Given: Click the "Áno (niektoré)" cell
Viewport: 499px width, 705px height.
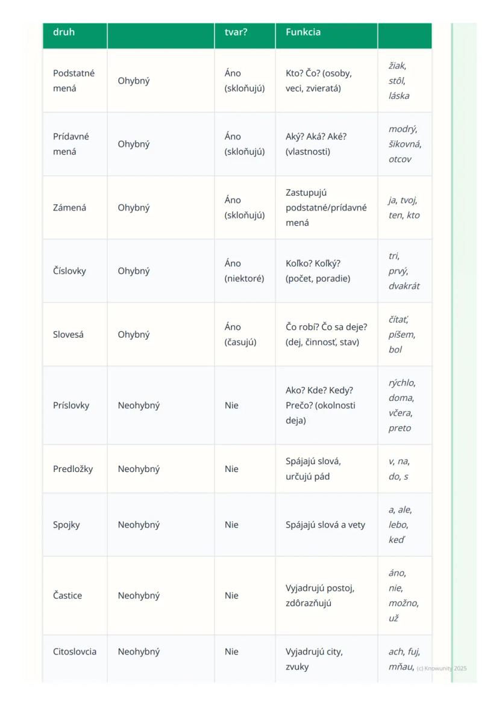Looking at the screenshot, I should coord(244,271).
